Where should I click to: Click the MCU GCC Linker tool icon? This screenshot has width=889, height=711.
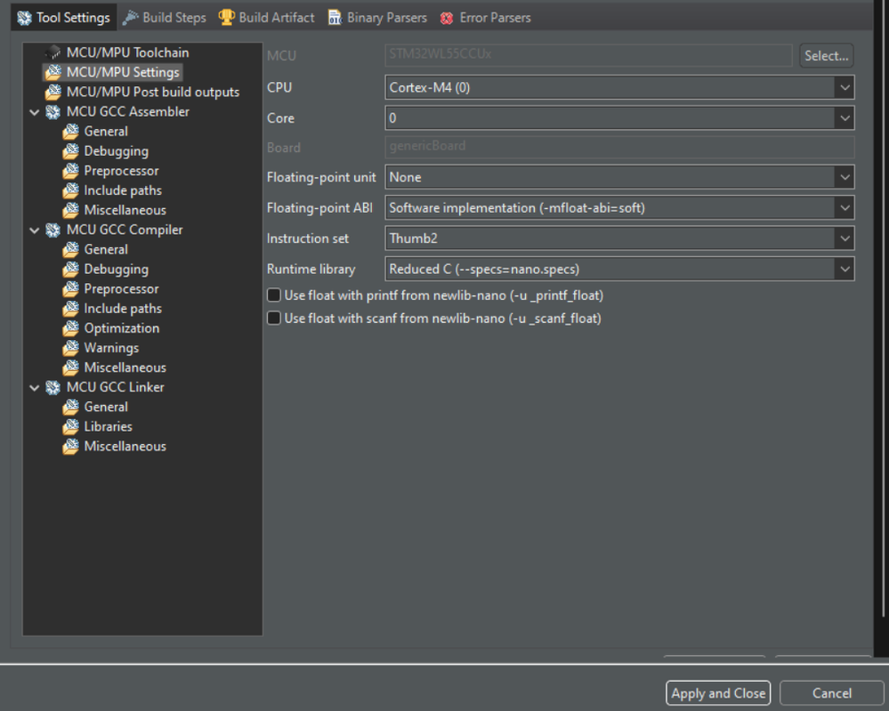pos(53,387)
